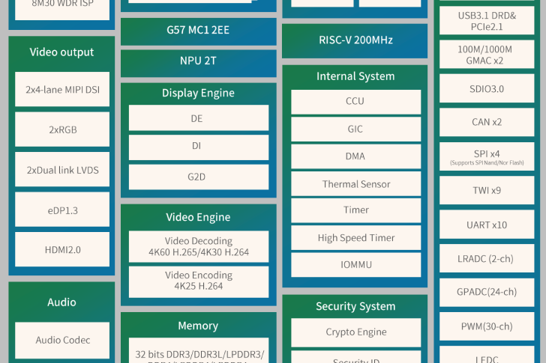546x363 pixels.
Task: Click the IOMMU box
Action: point(355,265)
